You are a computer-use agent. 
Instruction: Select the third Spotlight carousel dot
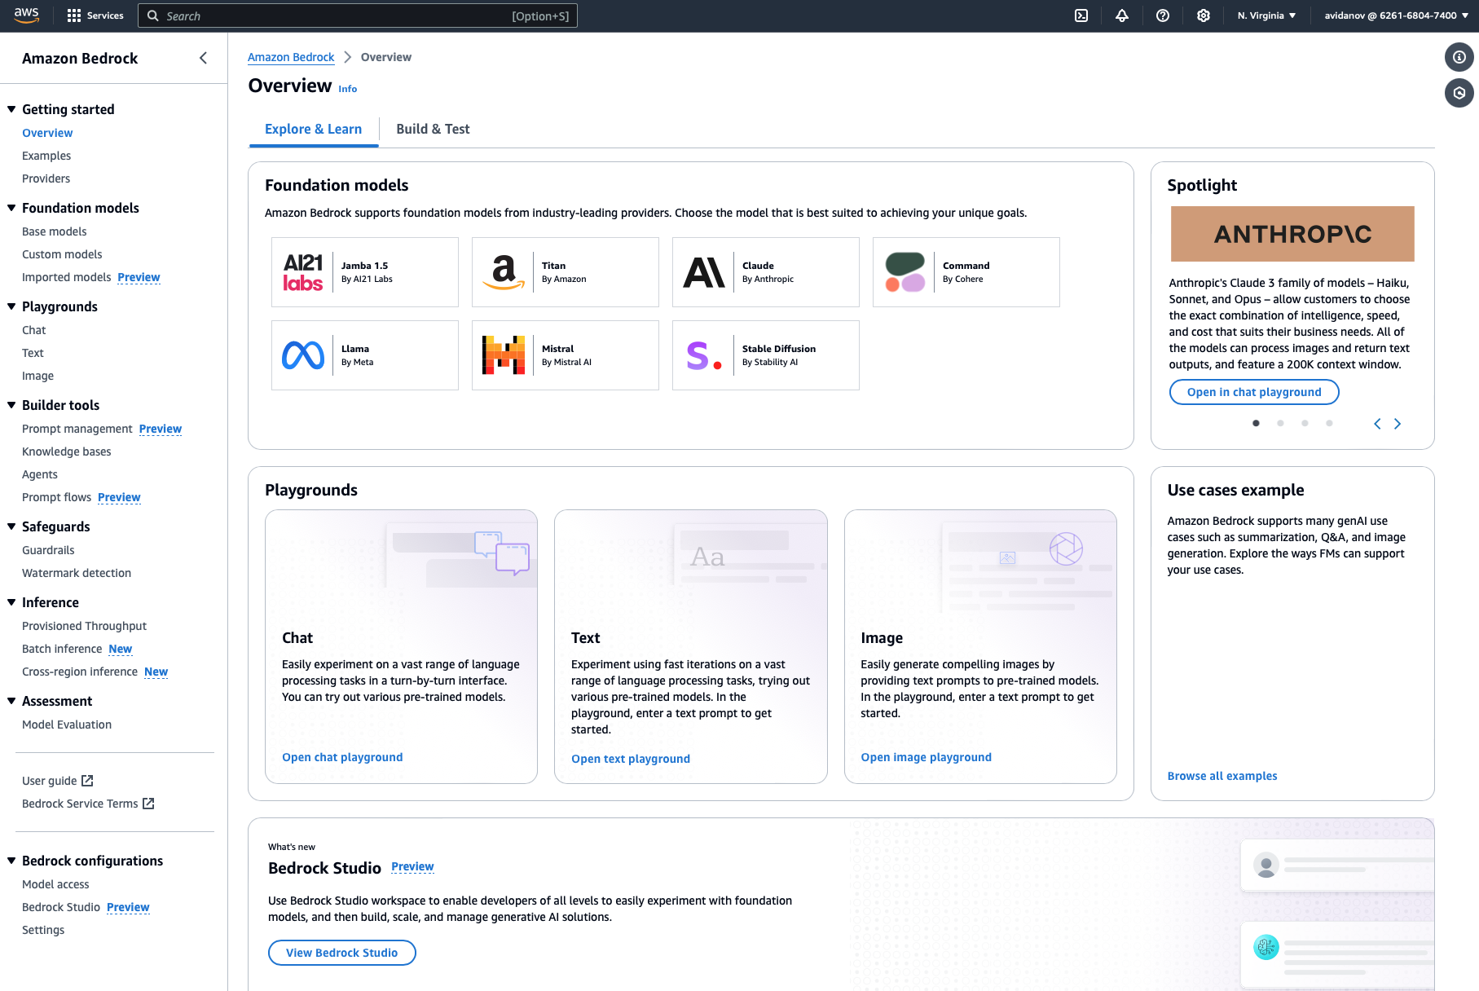click(x=1305, y=423)
